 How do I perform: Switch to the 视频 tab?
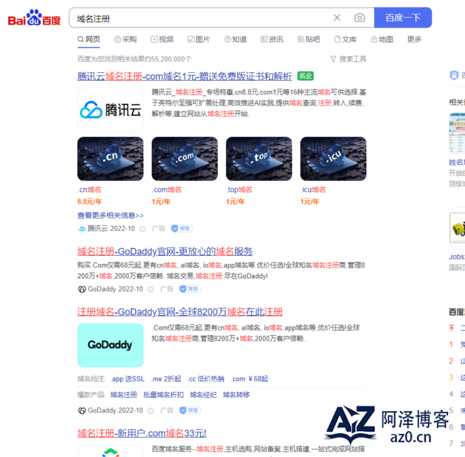pyautogui.click(x=162, y=40)
